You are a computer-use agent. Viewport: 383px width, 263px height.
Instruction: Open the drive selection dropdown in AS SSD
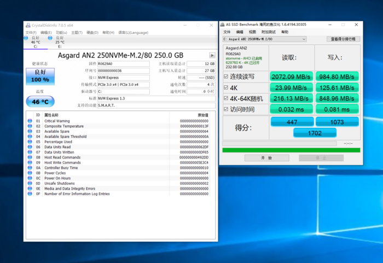264,39
